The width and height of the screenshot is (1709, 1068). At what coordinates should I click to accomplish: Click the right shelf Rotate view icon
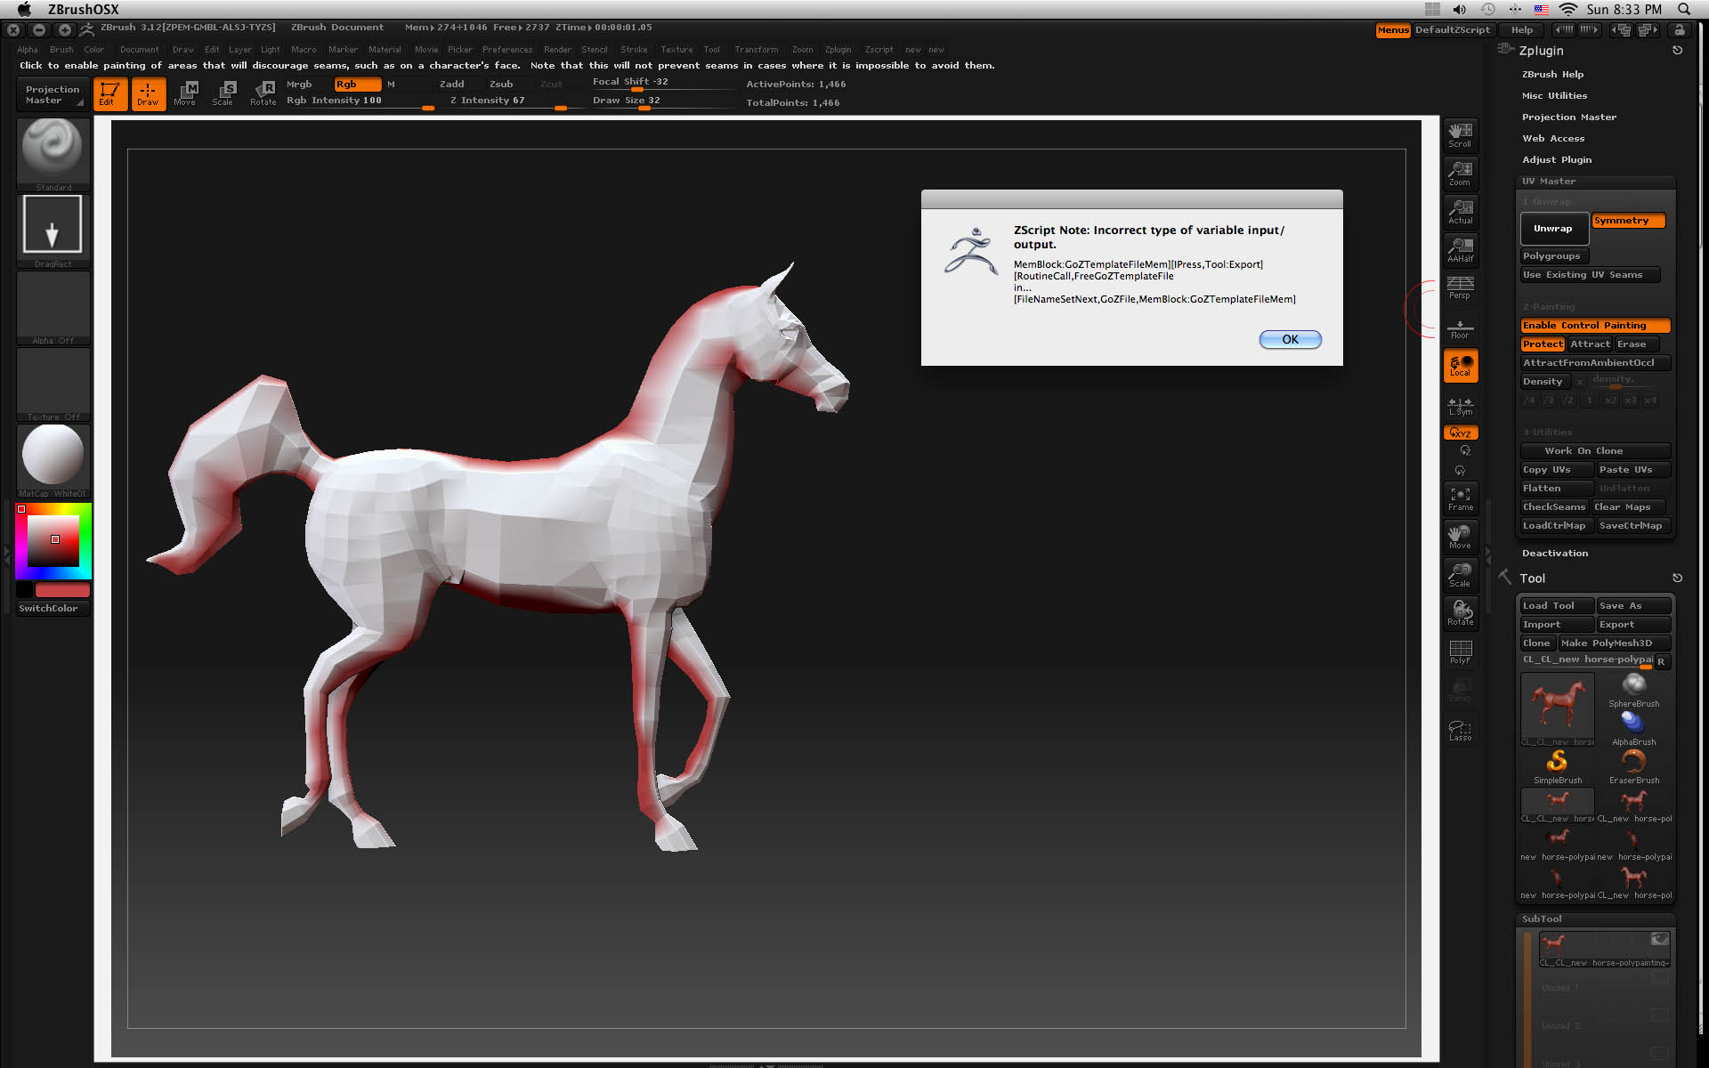(x=1460, y=613)
